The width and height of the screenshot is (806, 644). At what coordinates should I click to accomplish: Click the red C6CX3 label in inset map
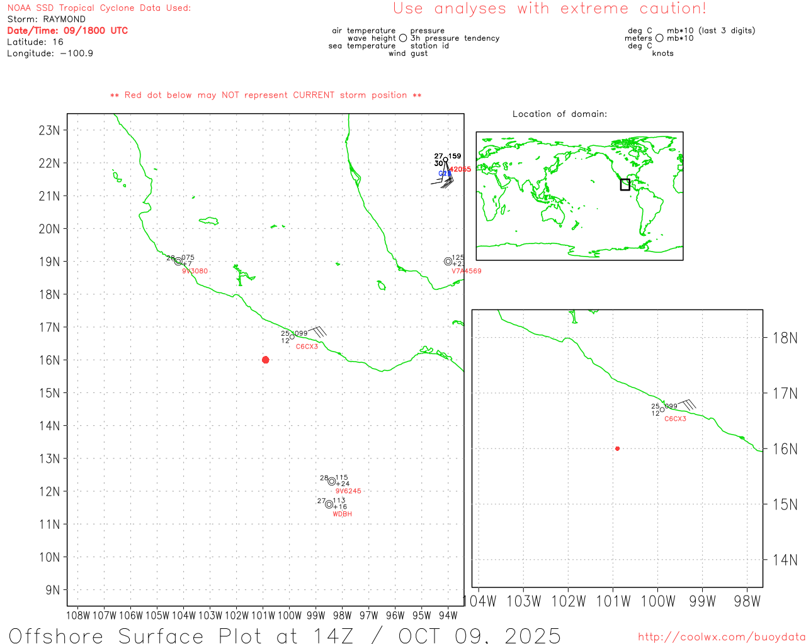(x=675, y=419)
